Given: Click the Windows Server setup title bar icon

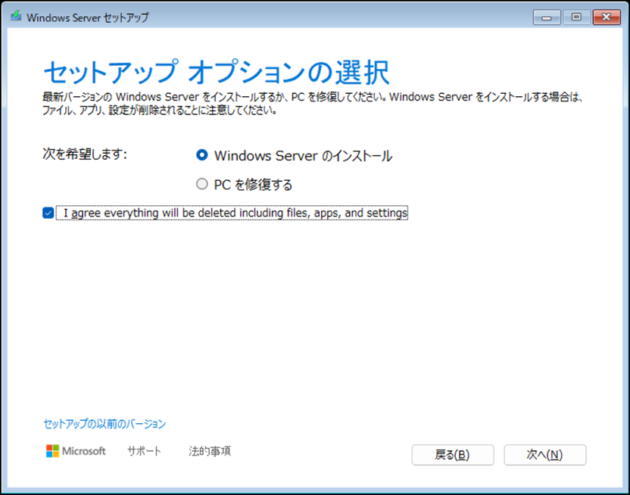Looking at the screenshot, I should [x=16, y=17].
